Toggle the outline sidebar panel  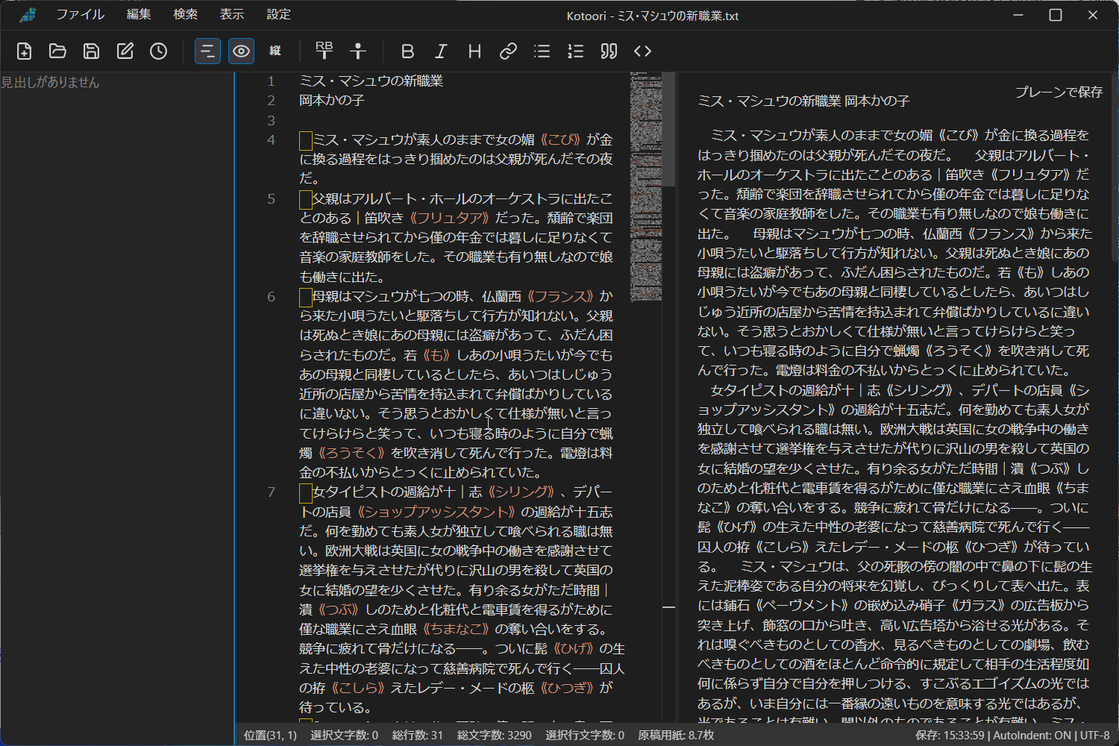207,51
